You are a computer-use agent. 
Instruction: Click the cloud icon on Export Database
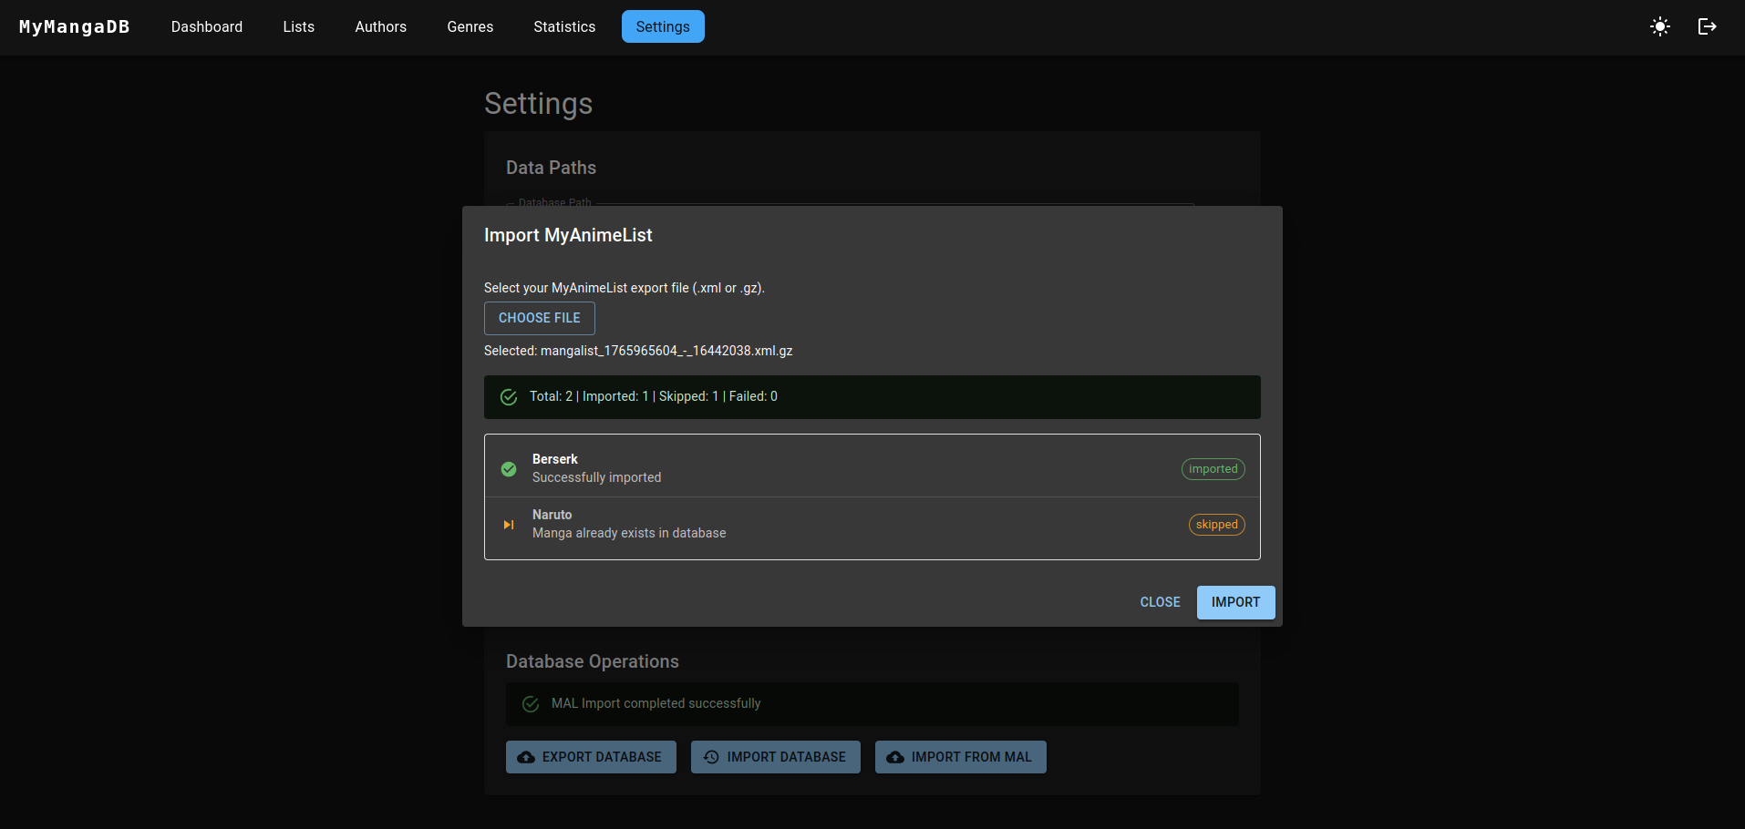click(526, 757)
